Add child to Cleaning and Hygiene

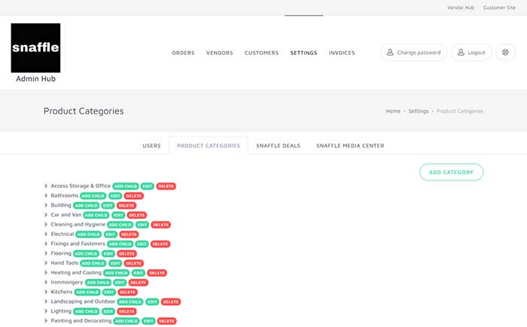(x=120, y=225)
